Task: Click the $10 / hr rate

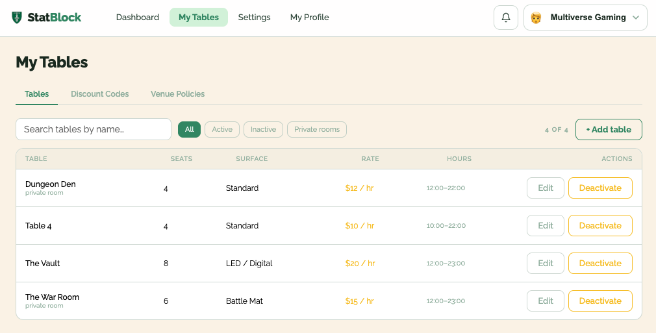Action: point(360,226)
